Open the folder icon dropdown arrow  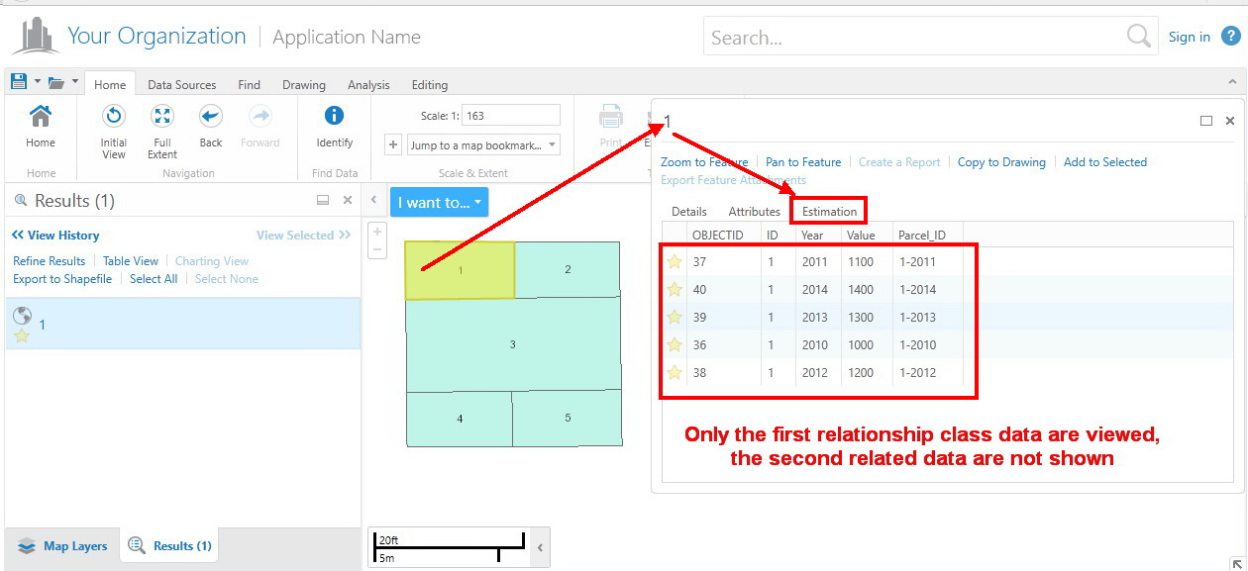[x=74, y=82]
